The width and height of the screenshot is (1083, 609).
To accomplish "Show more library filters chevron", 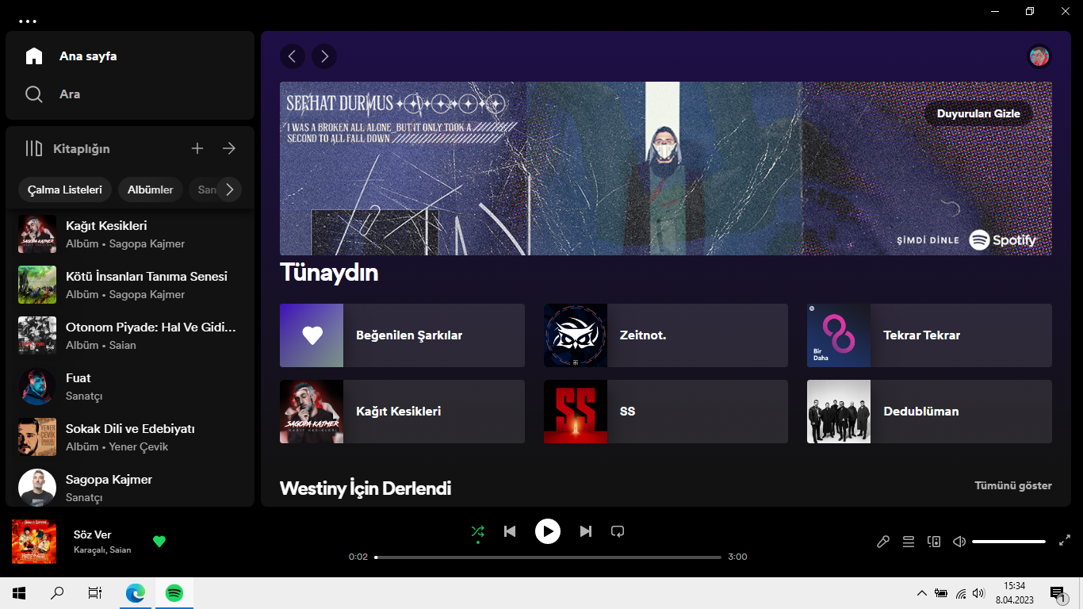I will [x=229, y=190].
